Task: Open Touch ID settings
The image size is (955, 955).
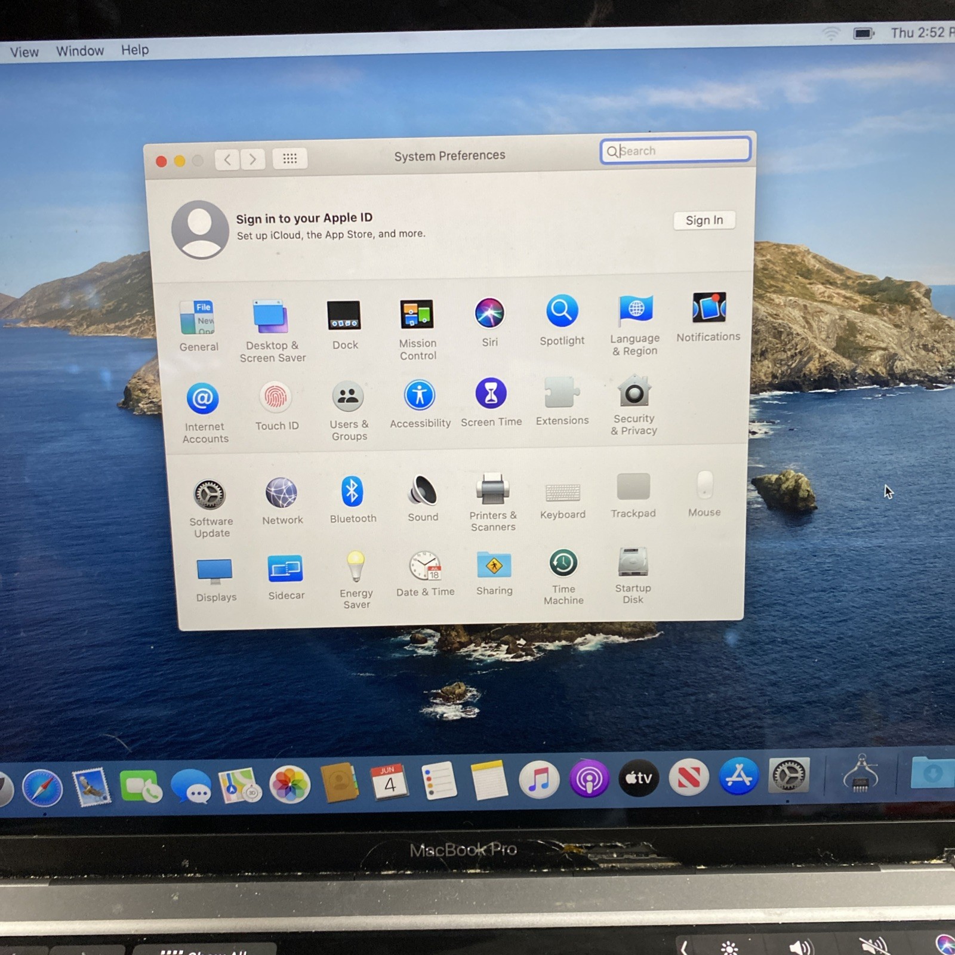Action: 276,397
